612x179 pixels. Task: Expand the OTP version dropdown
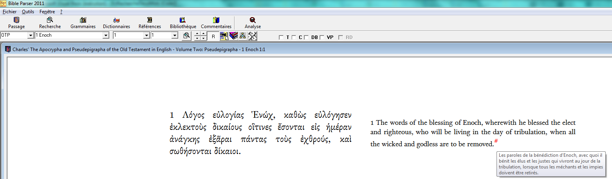pyautogui.click(x=31, y=35)
